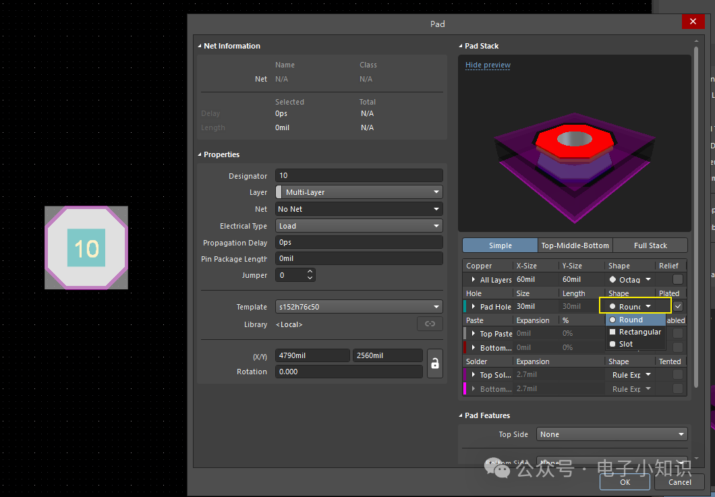Collapse the Pad Features section
The image size is (715, 497).
coord(461,415)
